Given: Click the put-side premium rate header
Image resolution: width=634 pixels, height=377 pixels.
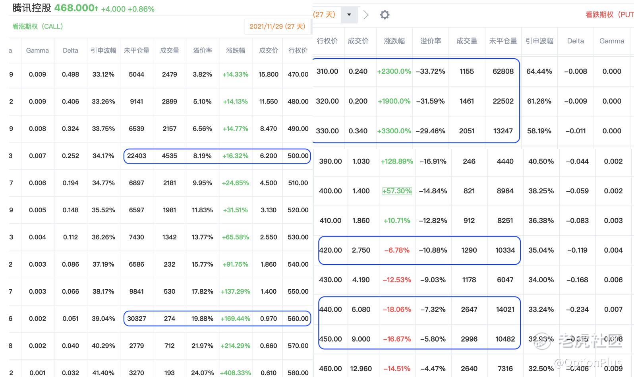Looking at the screenshot, I should point(431,41).
